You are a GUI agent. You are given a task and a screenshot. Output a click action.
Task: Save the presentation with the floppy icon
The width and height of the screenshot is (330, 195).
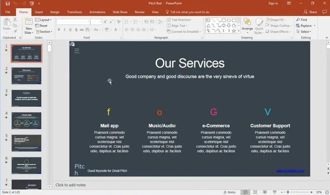[x=7, y=4]
